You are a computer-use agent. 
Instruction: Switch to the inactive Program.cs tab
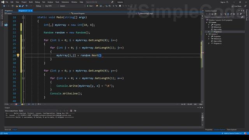click(x=9, y=10)
